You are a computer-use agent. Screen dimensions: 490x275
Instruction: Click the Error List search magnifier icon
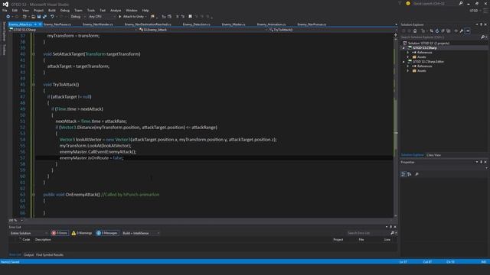tap(393, 233)
